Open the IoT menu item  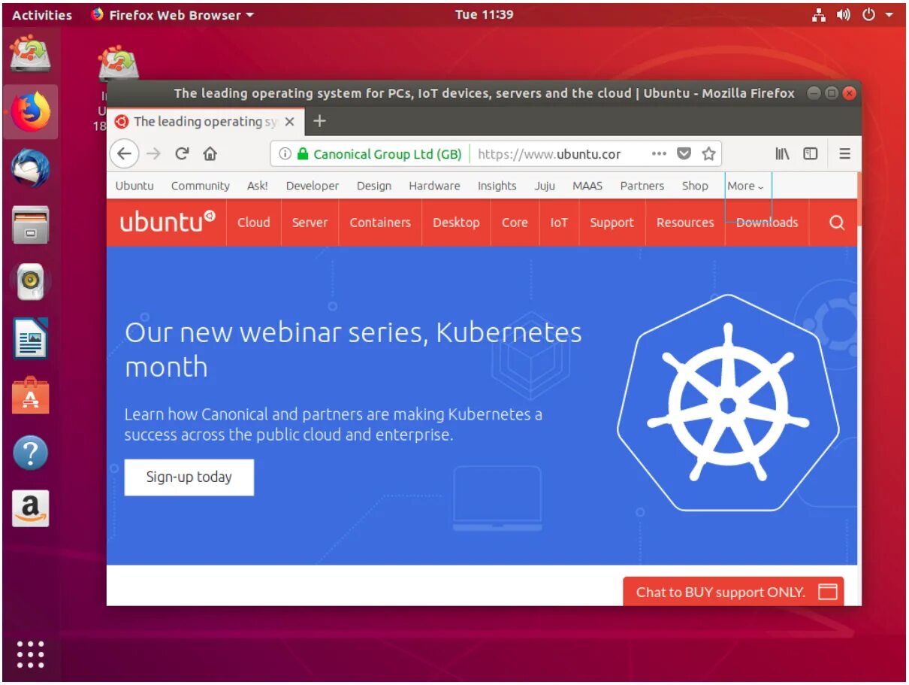[559, 223]
